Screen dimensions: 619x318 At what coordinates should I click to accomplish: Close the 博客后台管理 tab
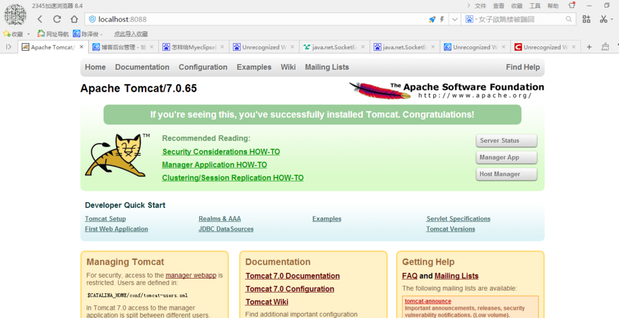click(x=152, y=46)
